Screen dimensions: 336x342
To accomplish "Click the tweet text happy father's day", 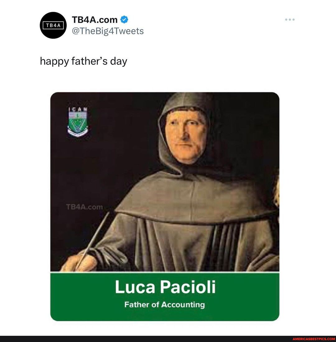I will pos(83,61).
